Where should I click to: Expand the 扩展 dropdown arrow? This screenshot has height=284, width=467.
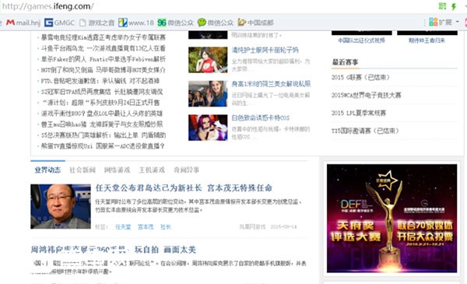click(x=457, y=22)
